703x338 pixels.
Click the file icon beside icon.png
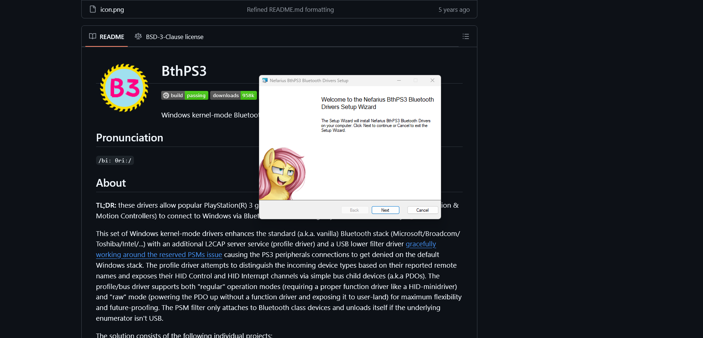click(x=93, y=9)
